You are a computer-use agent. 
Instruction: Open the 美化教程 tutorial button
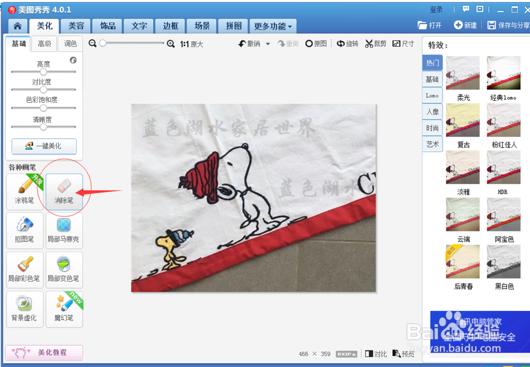click(x=45, y=353)
